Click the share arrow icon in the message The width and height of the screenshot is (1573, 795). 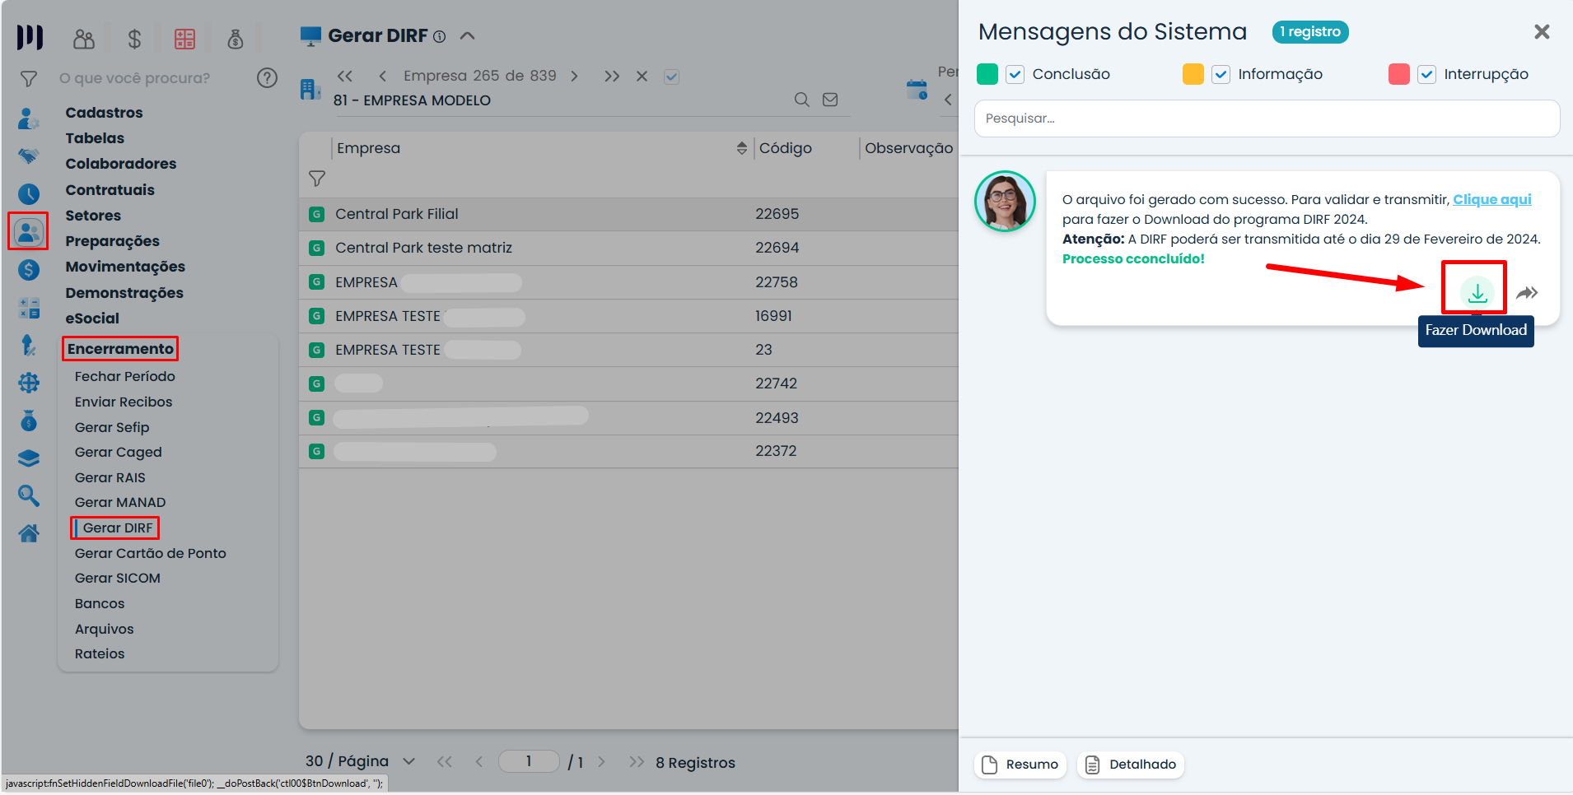(1527, 292)
